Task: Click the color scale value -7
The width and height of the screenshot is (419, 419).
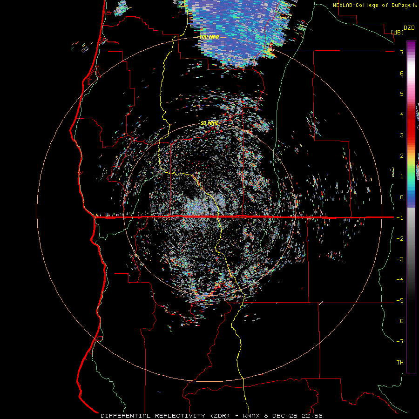Action: tap(400, 342)
